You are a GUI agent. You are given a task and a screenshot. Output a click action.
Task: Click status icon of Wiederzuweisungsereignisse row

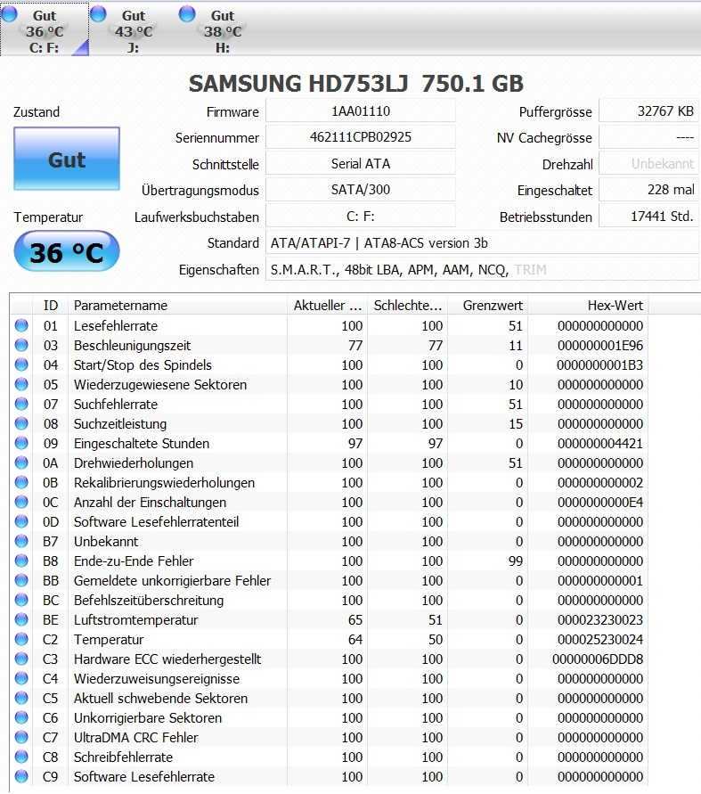click(21, 678)
